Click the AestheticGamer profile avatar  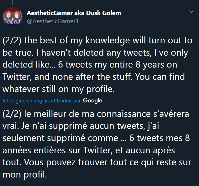point(12,17)
